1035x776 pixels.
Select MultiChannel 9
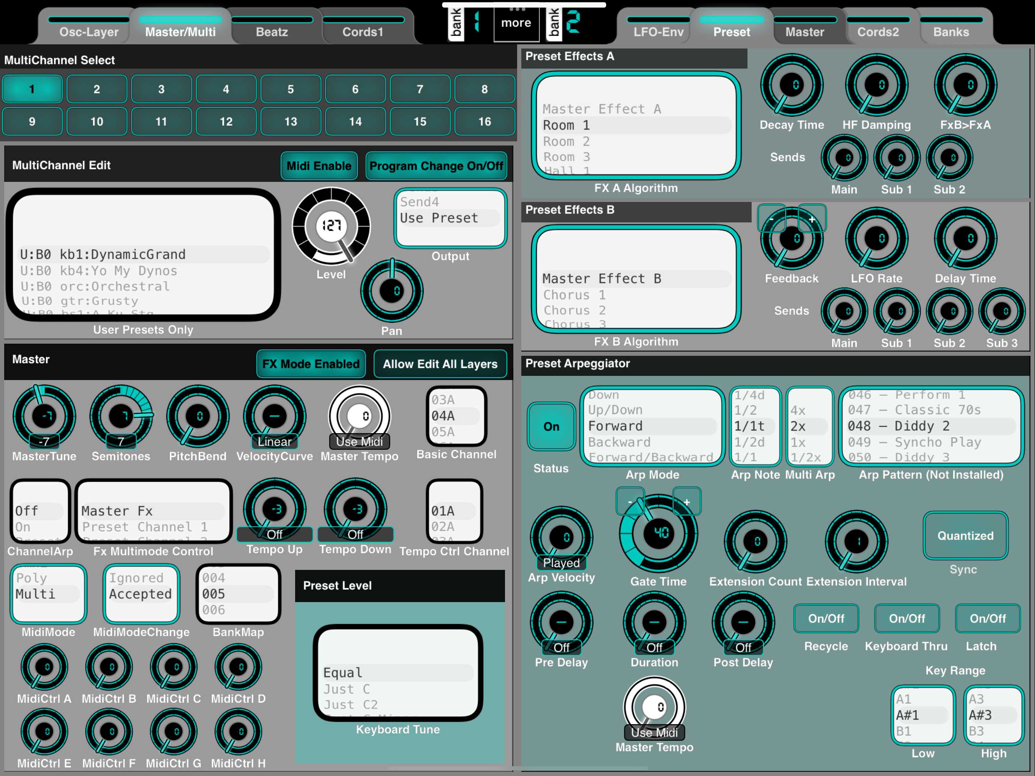tap(32, 121)
